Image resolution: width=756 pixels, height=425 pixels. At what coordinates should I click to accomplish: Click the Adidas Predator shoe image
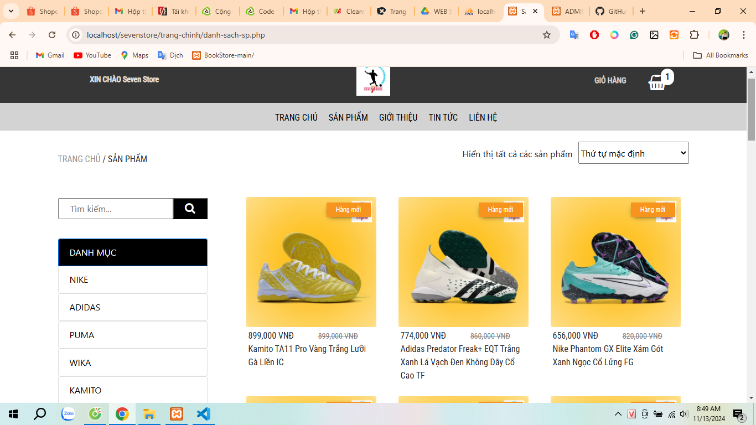(x=463, y=262)
